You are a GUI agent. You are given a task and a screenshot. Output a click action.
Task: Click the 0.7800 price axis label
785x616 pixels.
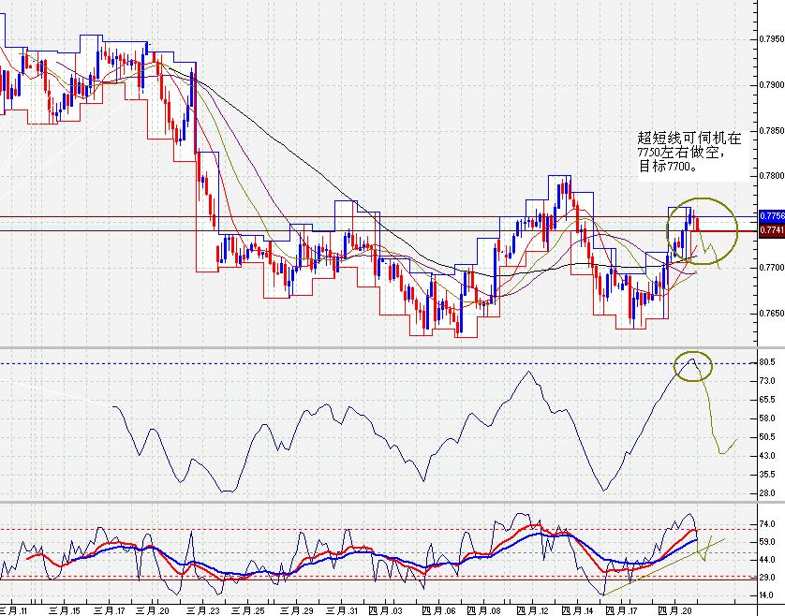[x=772, y=176]
